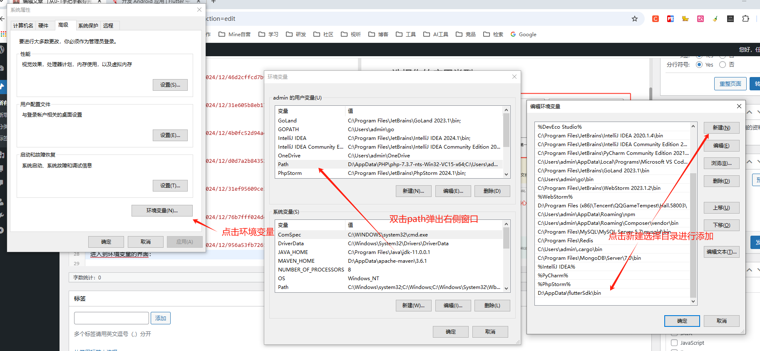This screenshot has width=760, height=351.
Task: Open the 竞品 bookmark folder
Action: tap(466, 35)
